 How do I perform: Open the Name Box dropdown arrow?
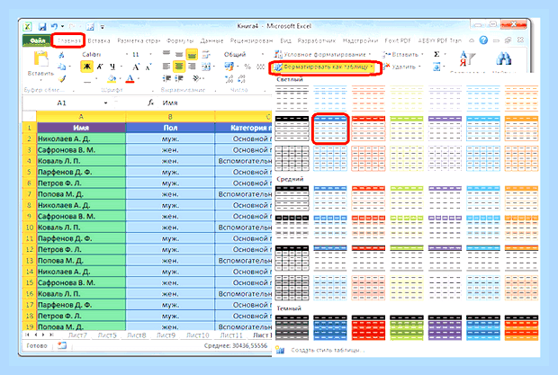105,103
